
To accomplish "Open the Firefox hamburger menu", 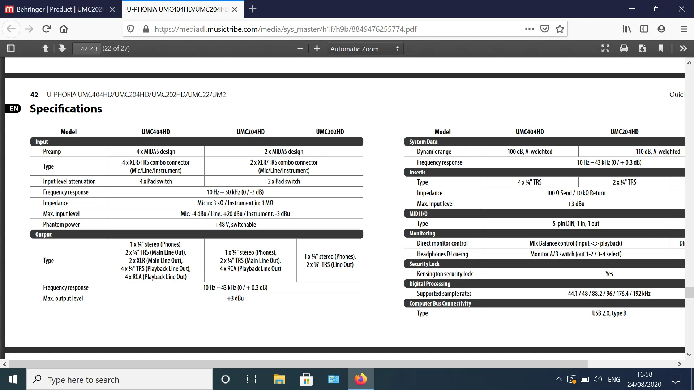I will click(684, 29).
